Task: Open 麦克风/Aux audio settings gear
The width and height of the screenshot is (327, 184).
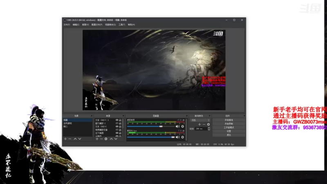Action: tap(182, 137)
